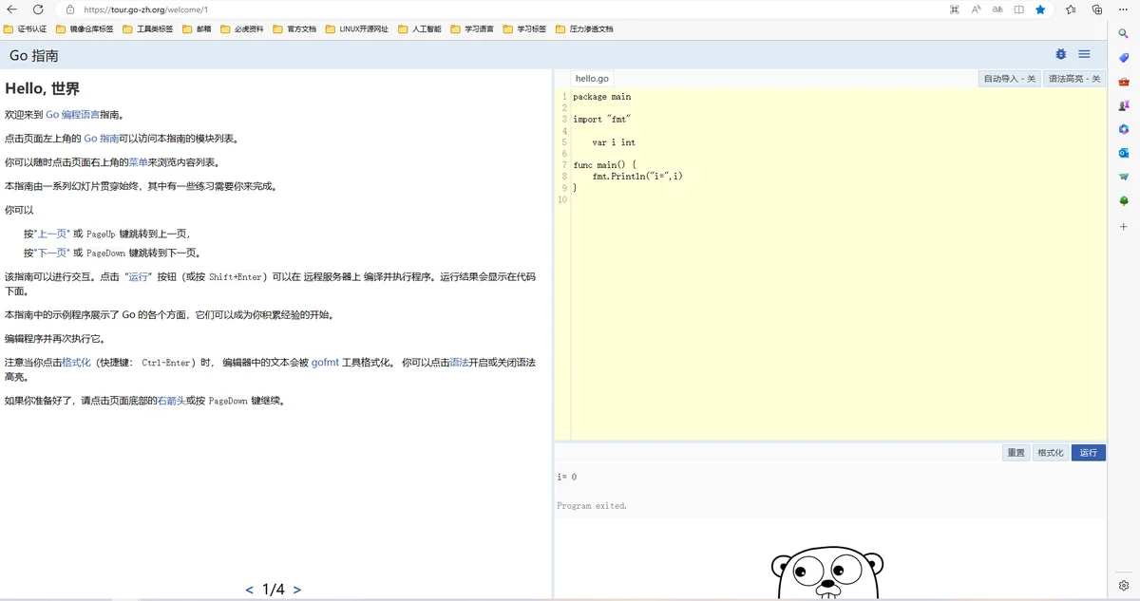Open the 学习标签 bookmark folder
Viewport: 1140px width, 601px height.
click(x=524, y=29)
